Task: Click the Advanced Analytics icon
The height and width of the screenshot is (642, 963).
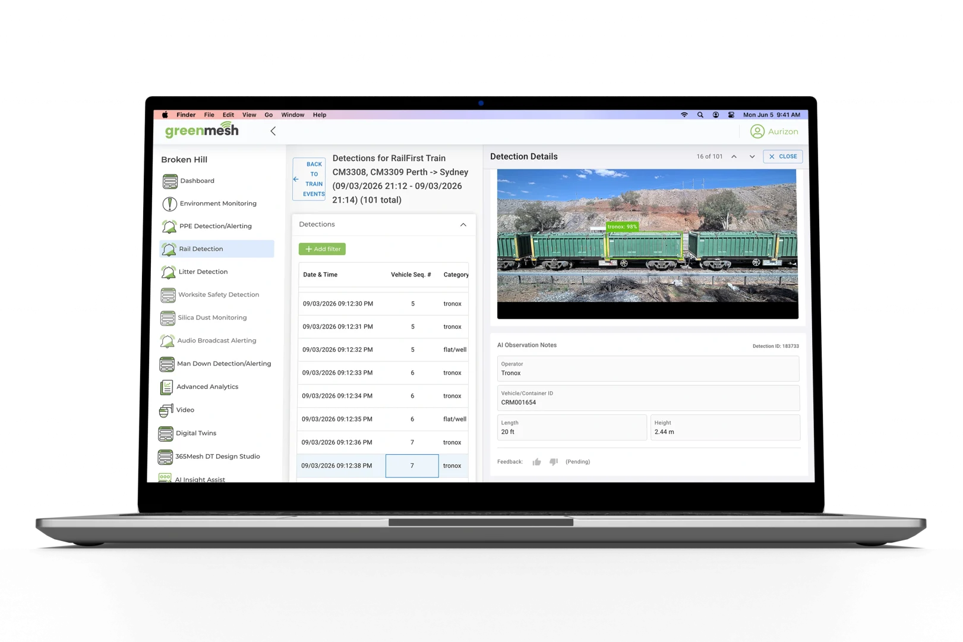Action: 167,387
